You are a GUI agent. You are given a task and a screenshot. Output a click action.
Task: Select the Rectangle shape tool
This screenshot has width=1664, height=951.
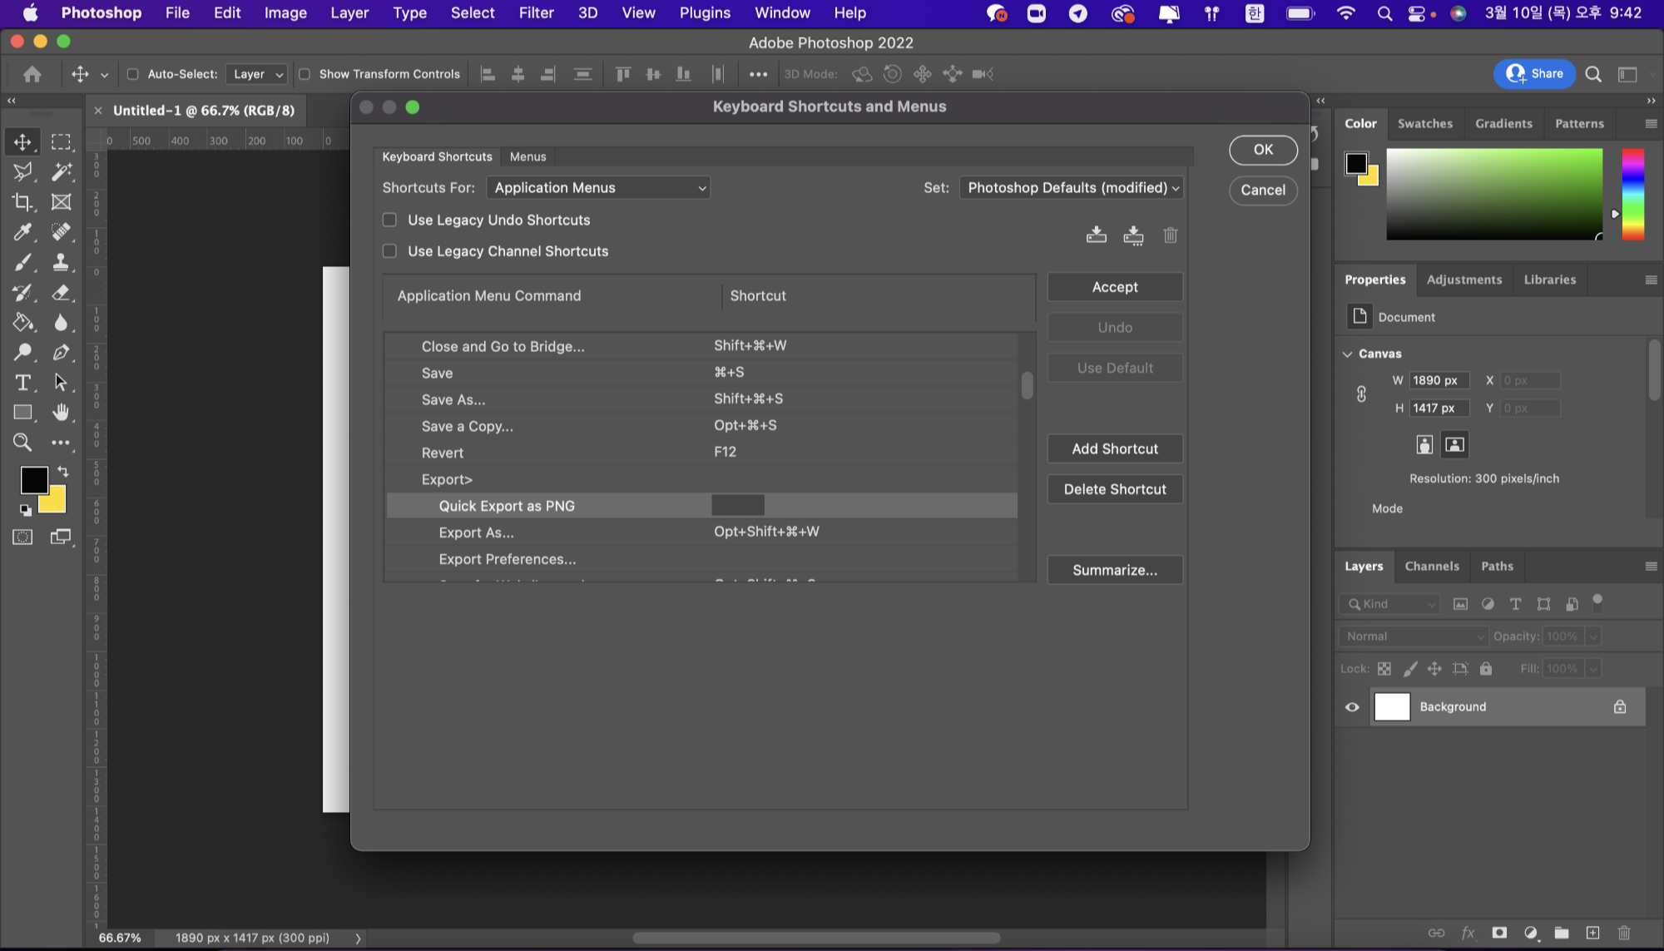tap(22, 413)
